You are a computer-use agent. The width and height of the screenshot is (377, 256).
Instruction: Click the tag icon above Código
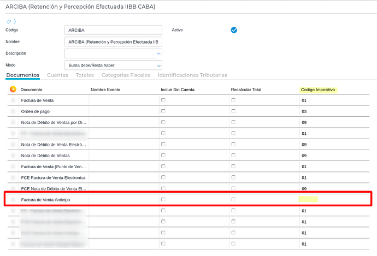coord(9,22)
